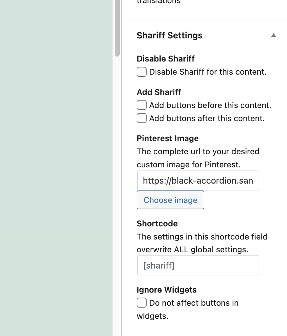Click the green editor canvas area
287x336 pixels.
coord(56,169)
